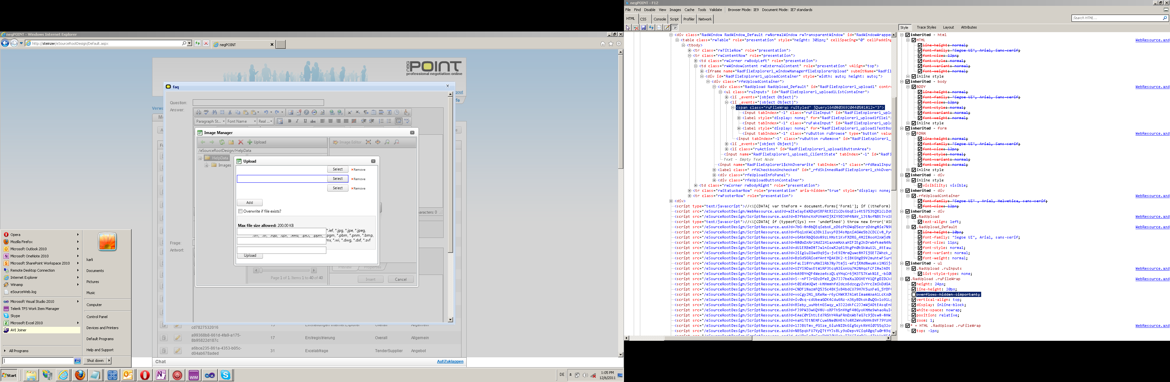This screenshot has width=1170, height=382.
Task: Click the refresh icon in Image Manager toolbar
Action: pos(222,142)
